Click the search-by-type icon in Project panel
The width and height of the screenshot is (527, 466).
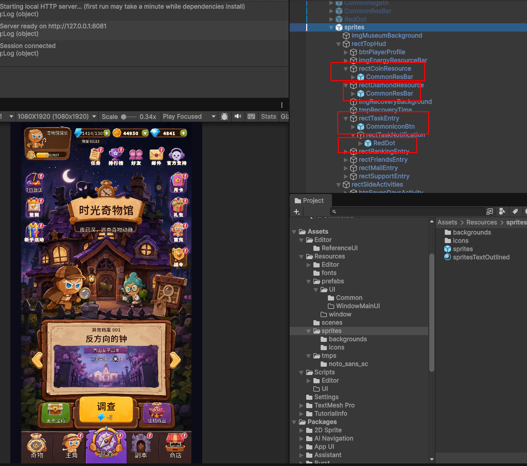502,211
